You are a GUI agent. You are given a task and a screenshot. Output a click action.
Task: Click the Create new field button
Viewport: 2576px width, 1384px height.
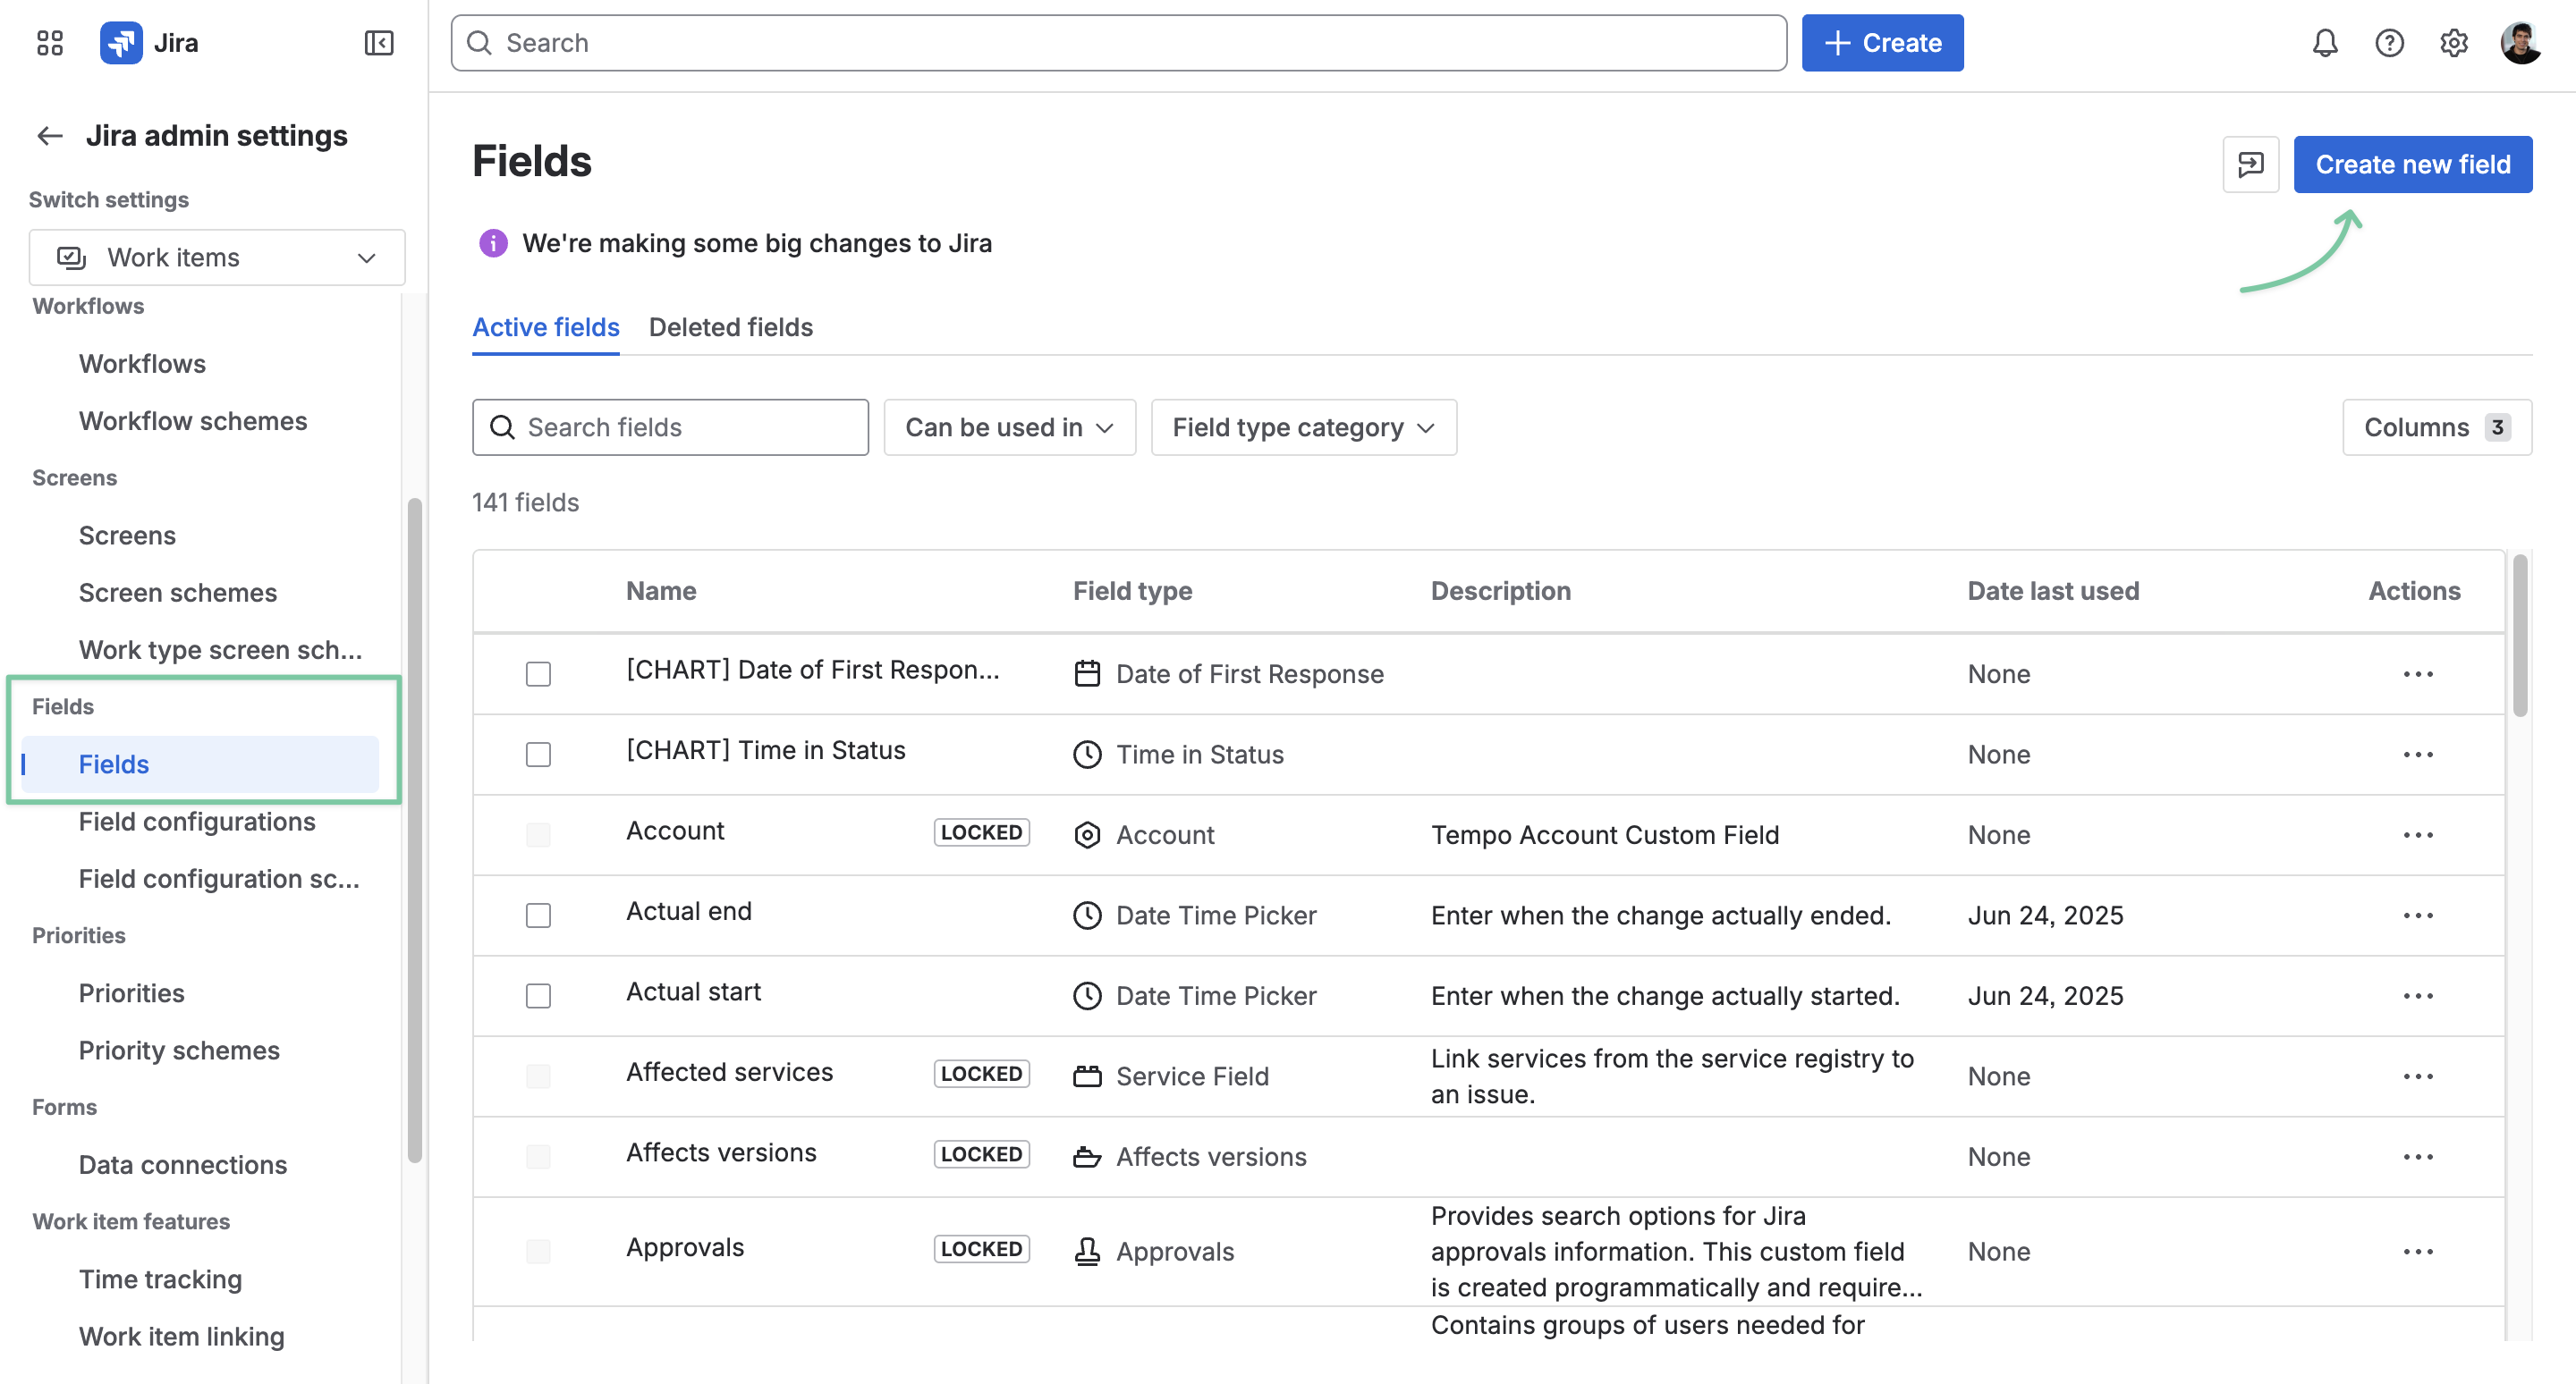pyautogui.click(x=2412, y=164)
